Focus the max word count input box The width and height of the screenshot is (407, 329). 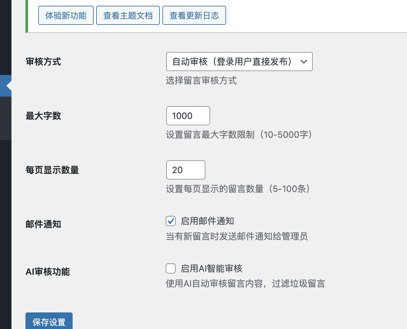click(x=188, y=116)
